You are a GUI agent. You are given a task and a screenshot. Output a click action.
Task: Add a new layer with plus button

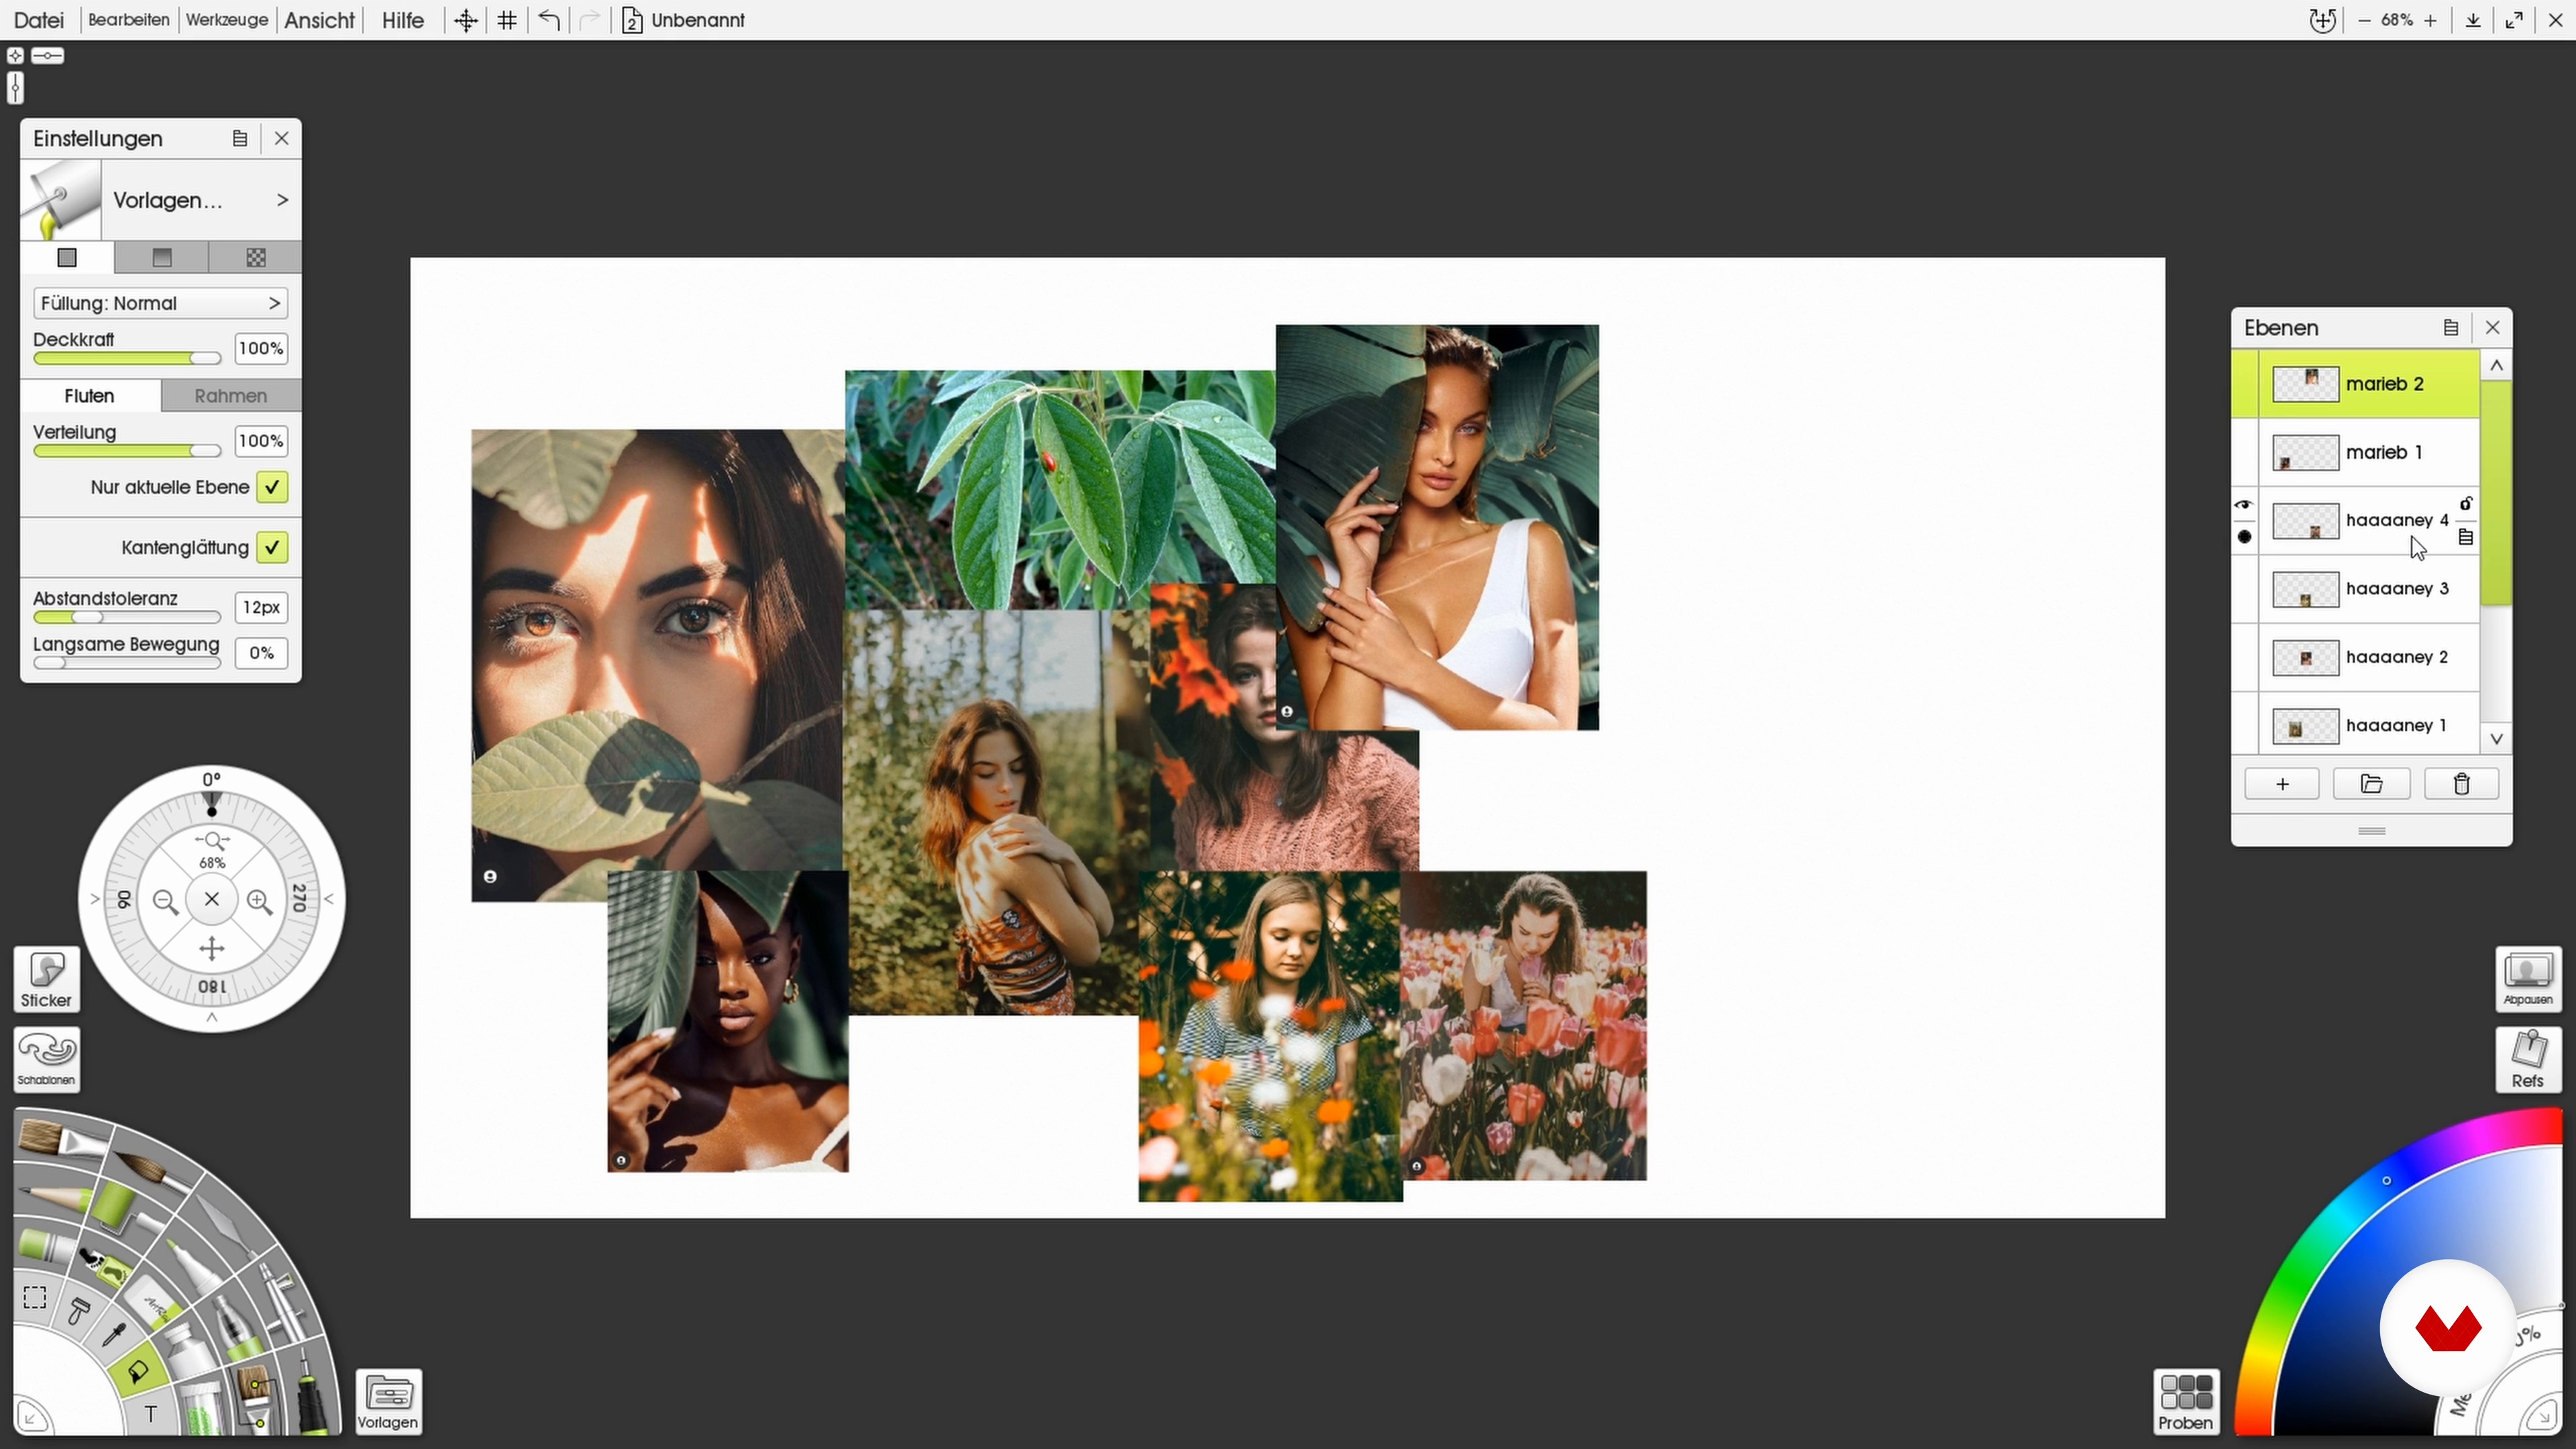(2282, 784)
